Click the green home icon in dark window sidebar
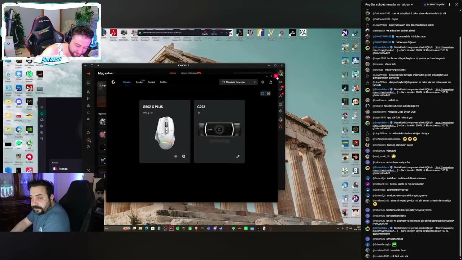This screenshot has width=462, height=260. (42, 114)
